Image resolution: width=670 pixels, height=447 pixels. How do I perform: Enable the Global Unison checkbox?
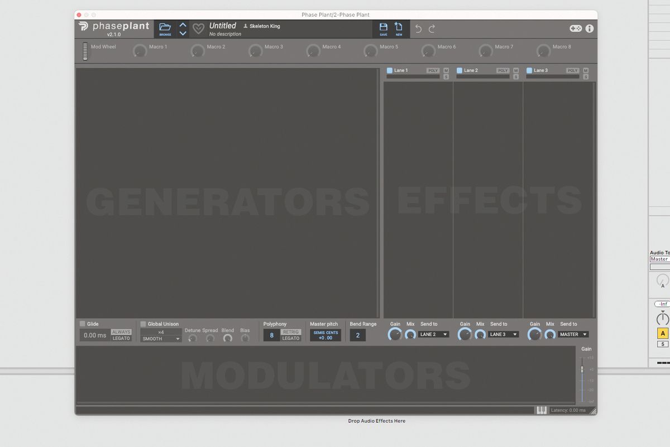point(143,324)
